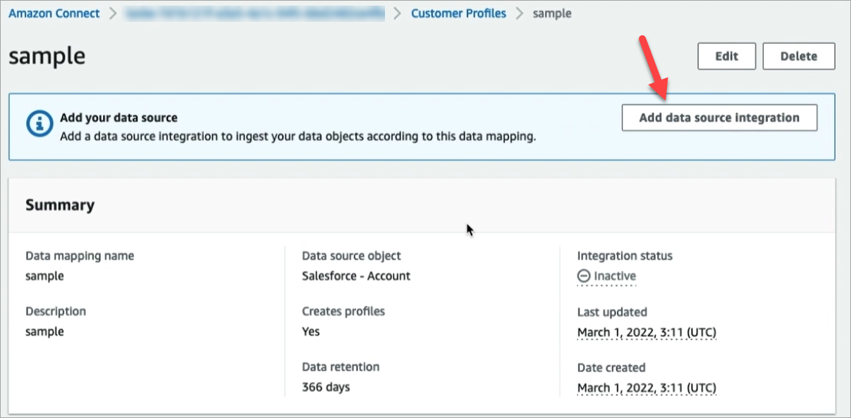The width and height of the screenshot is (851, 418).
Task: Click the page title sample
Action: 47,57
